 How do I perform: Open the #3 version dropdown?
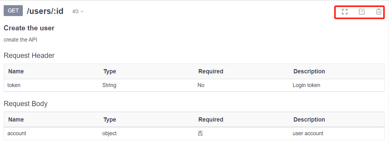tap(78, 12)
